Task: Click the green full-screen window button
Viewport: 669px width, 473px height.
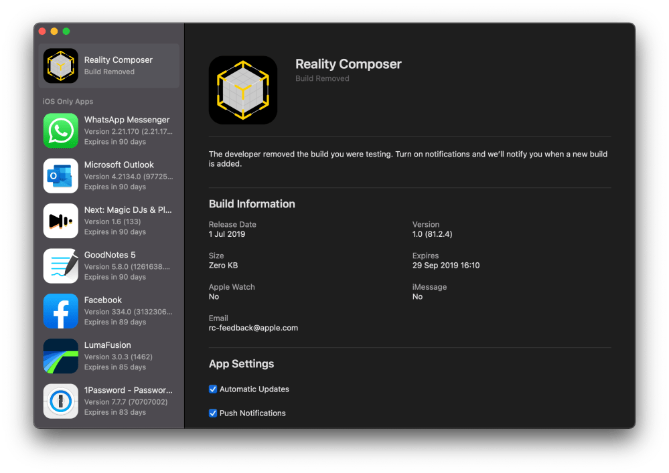Action: click(66, 31)
